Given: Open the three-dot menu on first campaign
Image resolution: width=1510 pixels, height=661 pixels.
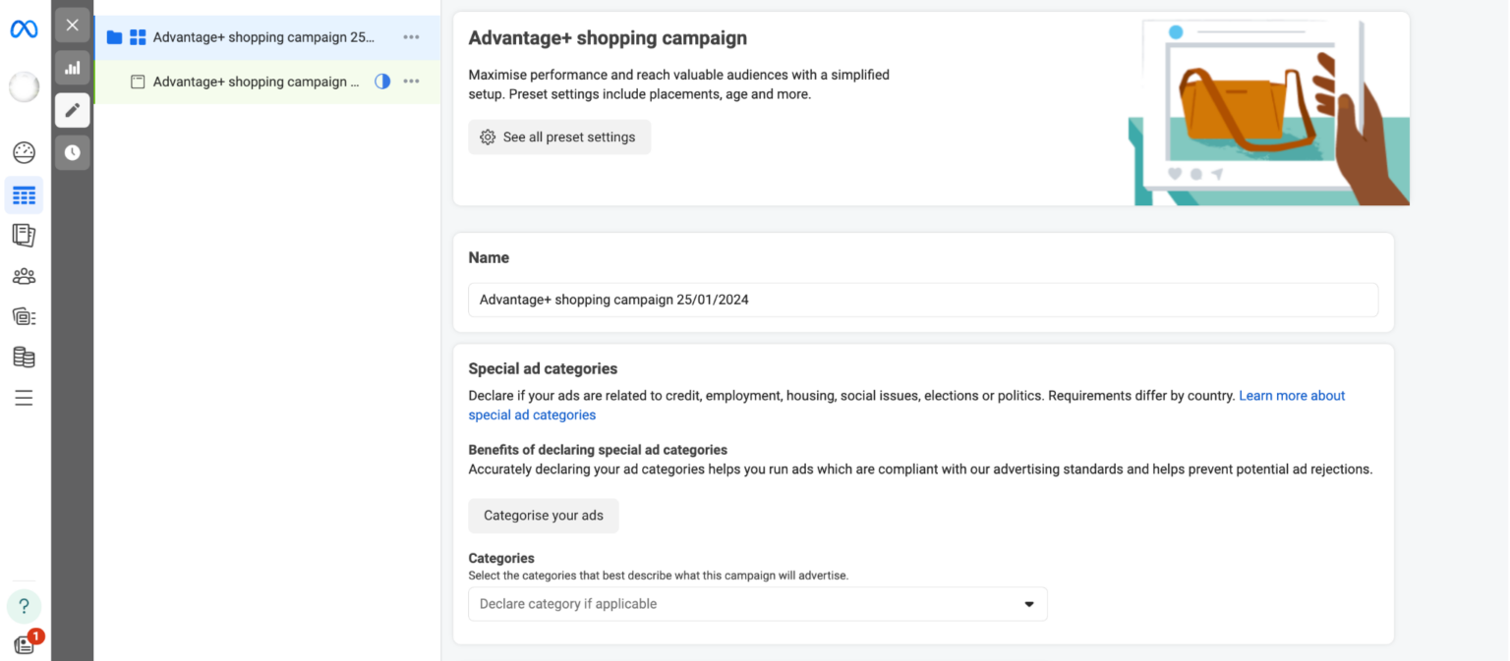Looking at the screenshot, I should (x=411, y=37).
